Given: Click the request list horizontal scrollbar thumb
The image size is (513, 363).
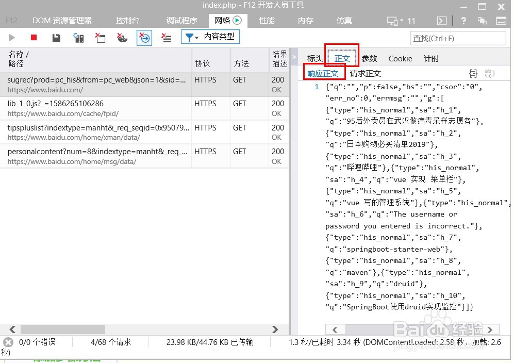Looking at the screenshot, I should [63, 329].
